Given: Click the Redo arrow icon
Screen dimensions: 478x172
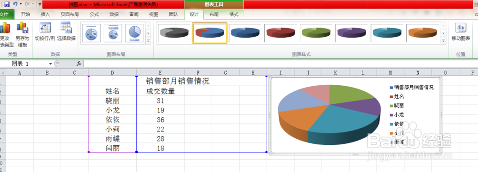Looking at the screenshot, I should coord(27,4).
